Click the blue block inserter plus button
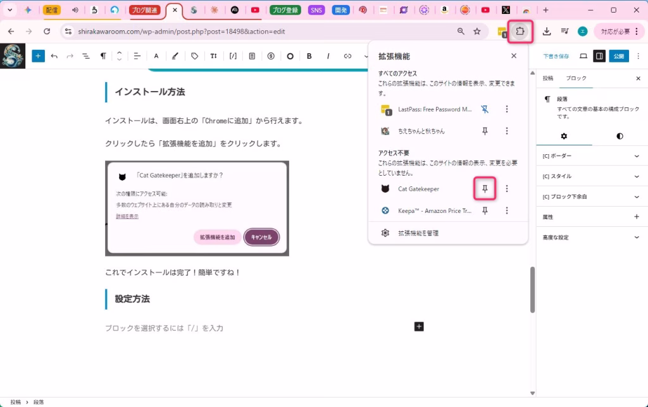 click(x=39, y=56)
